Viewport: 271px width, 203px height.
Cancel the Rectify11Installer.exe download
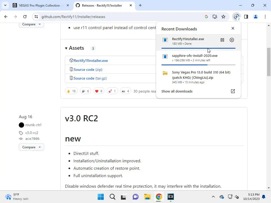point(232,40)
